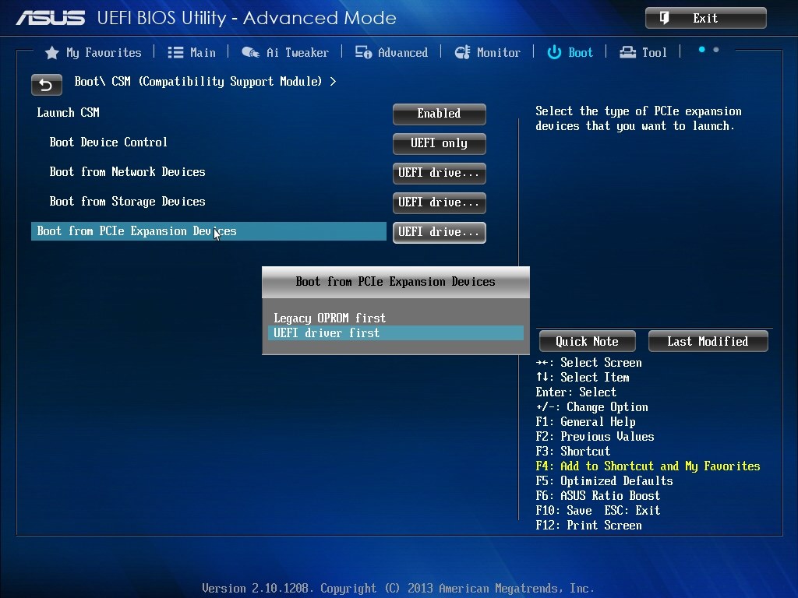Viewport: 798px width, 598px height.
Task: Click the list icon beside Main
Action: [x=175, y=52]
